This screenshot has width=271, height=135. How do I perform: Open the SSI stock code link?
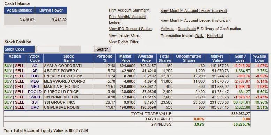point(35,102)
